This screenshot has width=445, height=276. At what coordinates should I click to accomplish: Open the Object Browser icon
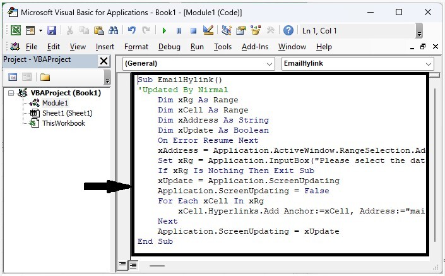click(x=256, y=30)
